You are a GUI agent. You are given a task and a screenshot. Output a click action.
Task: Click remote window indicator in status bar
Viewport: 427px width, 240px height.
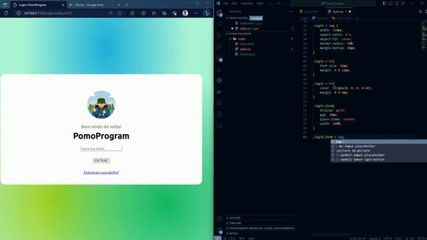pyautogui.click(x=218, y=238)
